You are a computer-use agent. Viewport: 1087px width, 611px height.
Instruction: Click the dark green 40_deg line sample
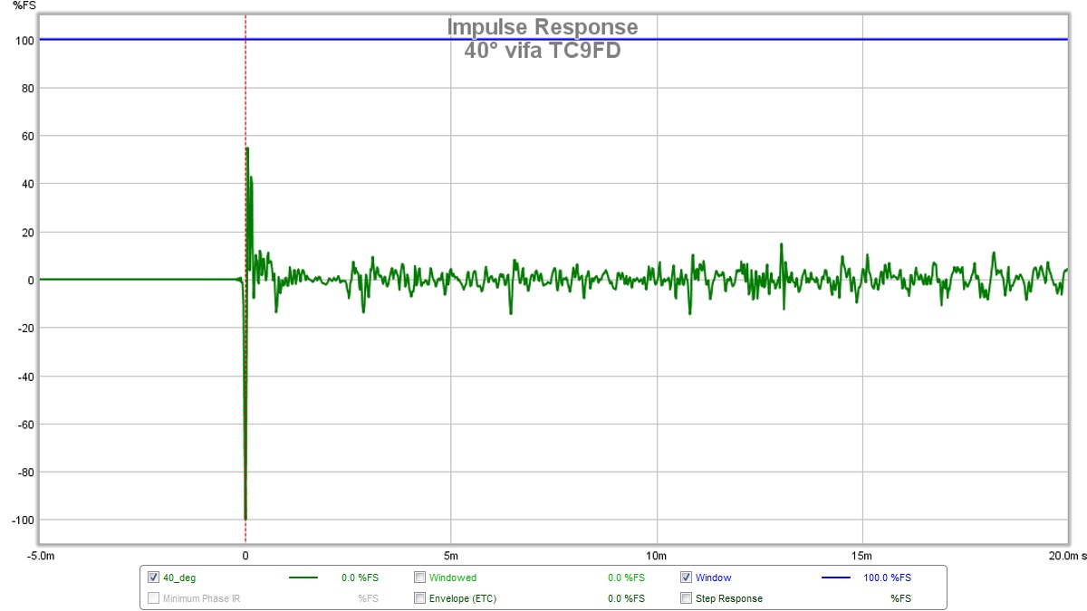click(303, 578)
